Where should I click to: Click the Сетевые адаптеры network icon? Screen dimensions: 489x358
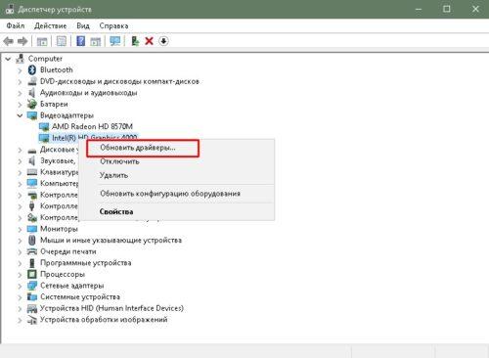32,286
